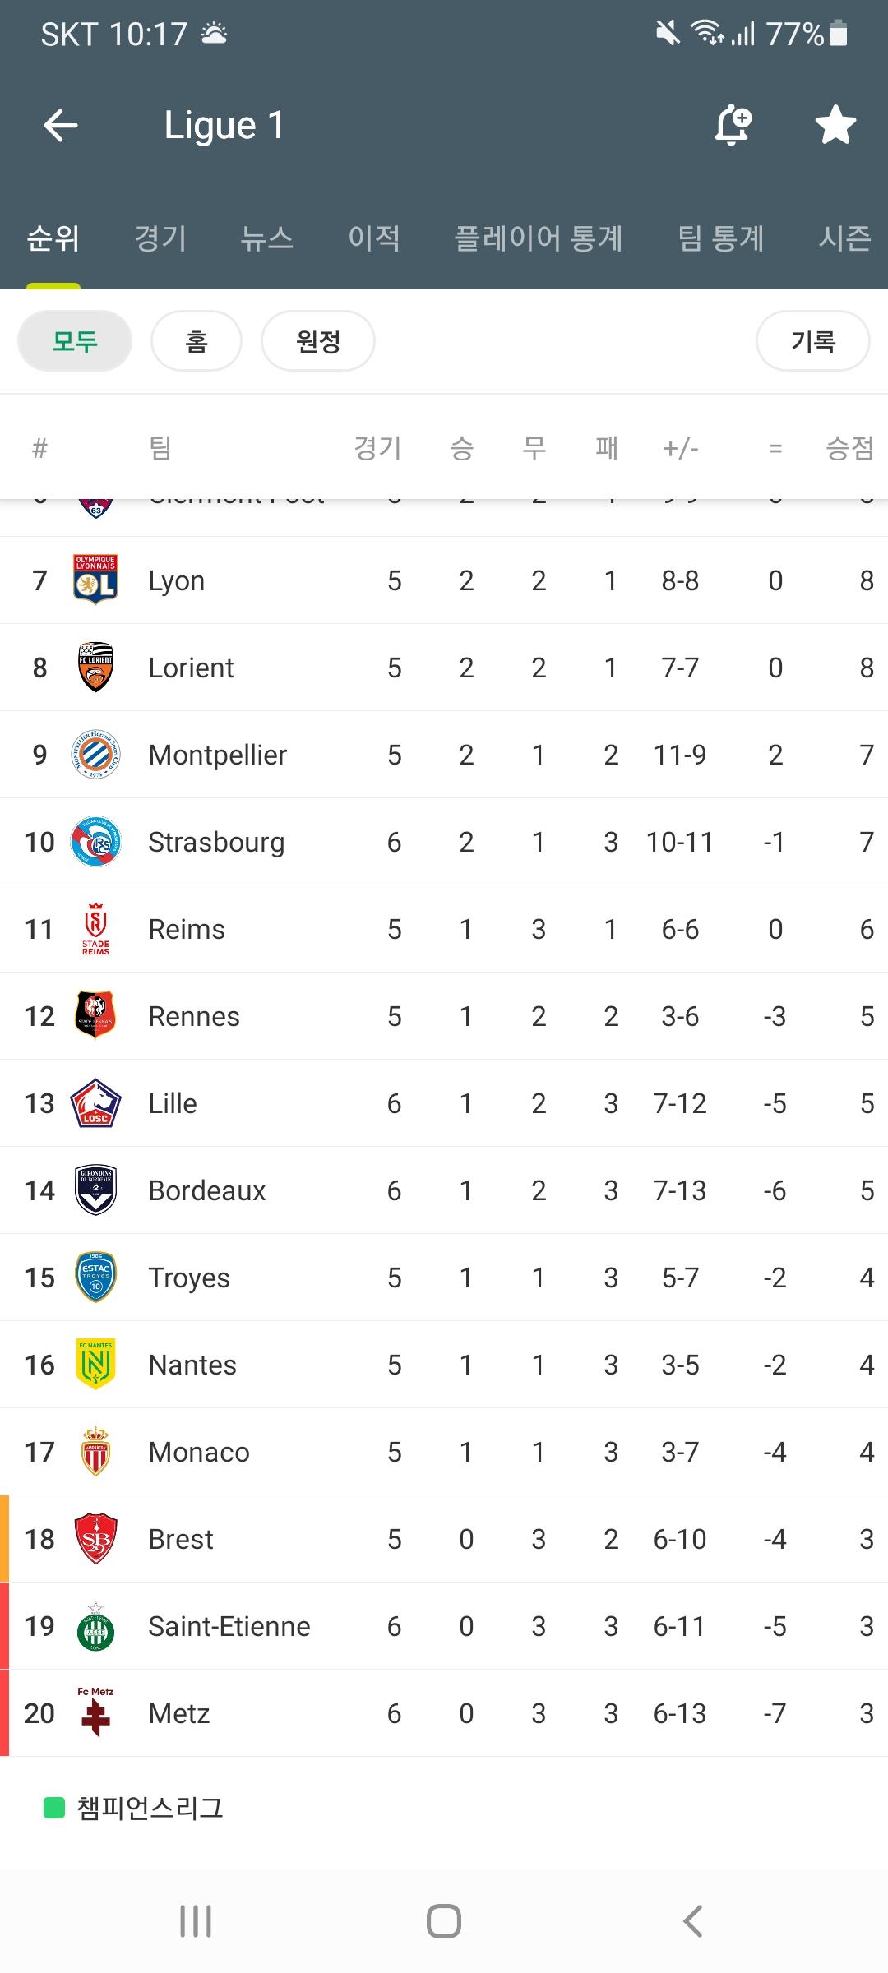
Task: Switch to the 경기 tab
Action: click(160, 238)
